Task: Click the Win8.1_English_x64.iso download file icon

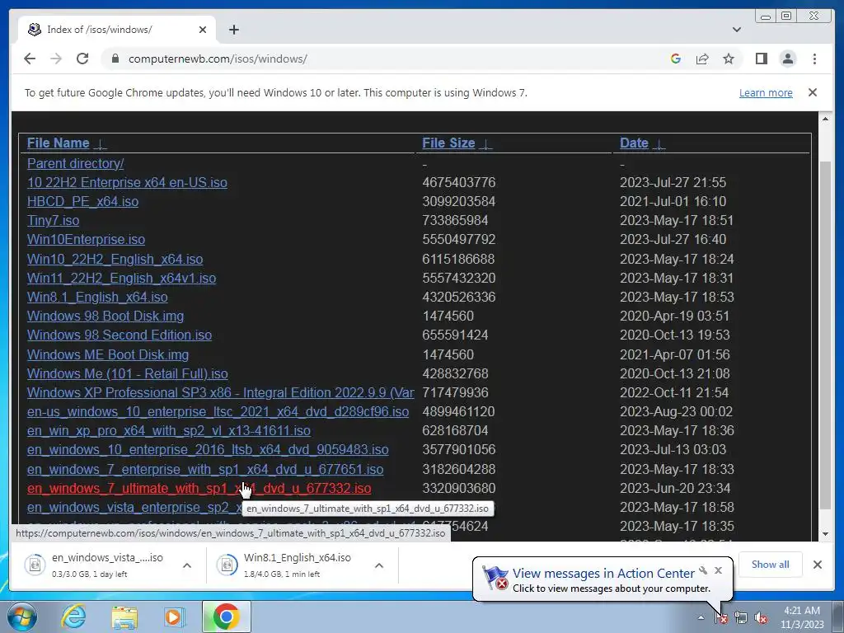Action: [x=227, y=565]
